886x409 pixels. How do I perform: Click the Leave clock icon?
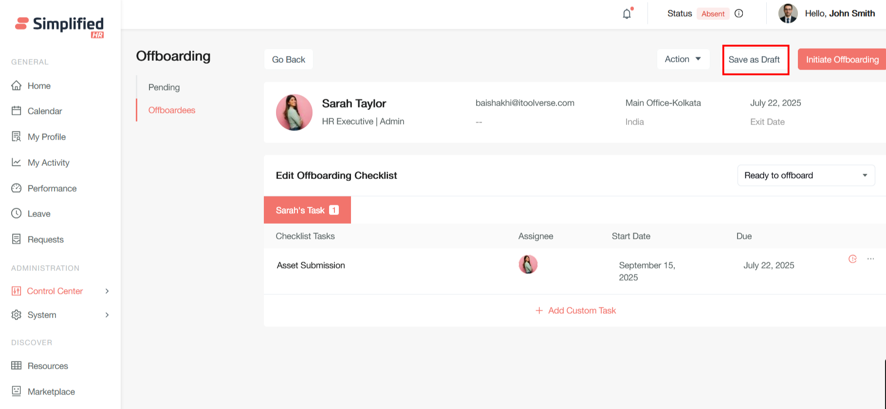coord(17,213)
